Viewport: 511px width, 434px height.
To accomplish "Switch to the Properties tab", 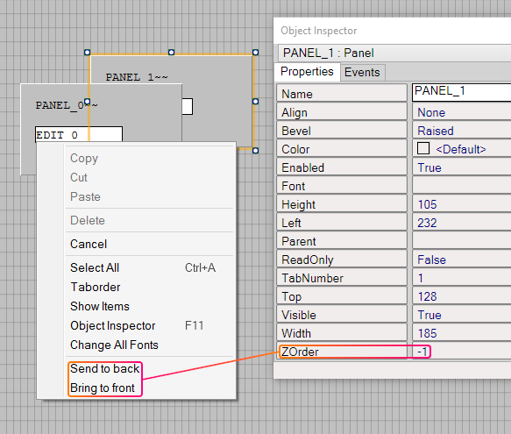I will click(307, 71).
